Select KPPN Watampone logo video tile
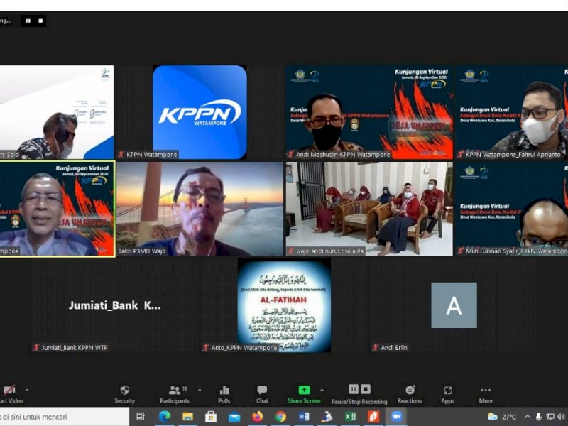 tap(200, 112)
